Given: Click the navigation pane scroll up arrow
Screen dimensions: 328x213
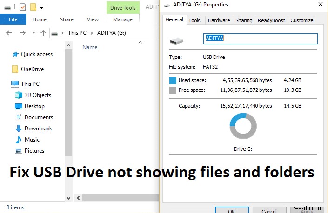Looking at the screenshot, I should (x=68, y=45).
